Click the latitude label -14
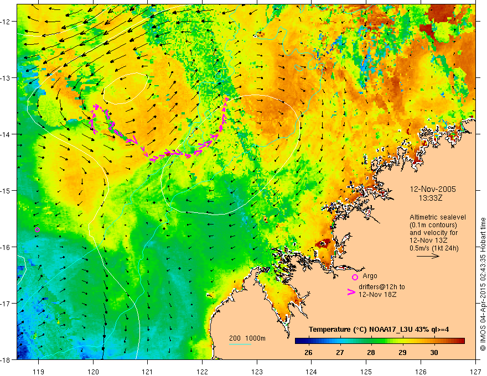This screenshot has width=487, height=376. click(6, 134)
